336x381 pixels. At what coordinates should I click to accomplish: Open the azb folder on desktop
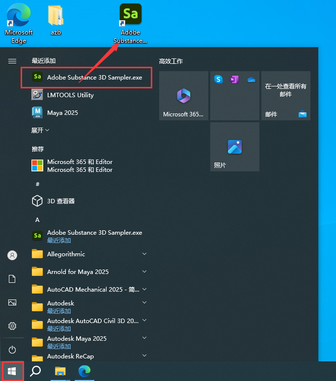56,21
